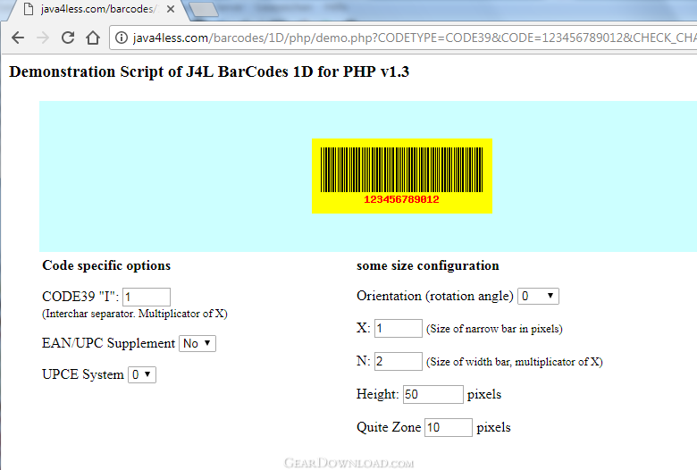Click the CODE39 "I" input field
The image size is (697, 470).
[x=147, y=297]
